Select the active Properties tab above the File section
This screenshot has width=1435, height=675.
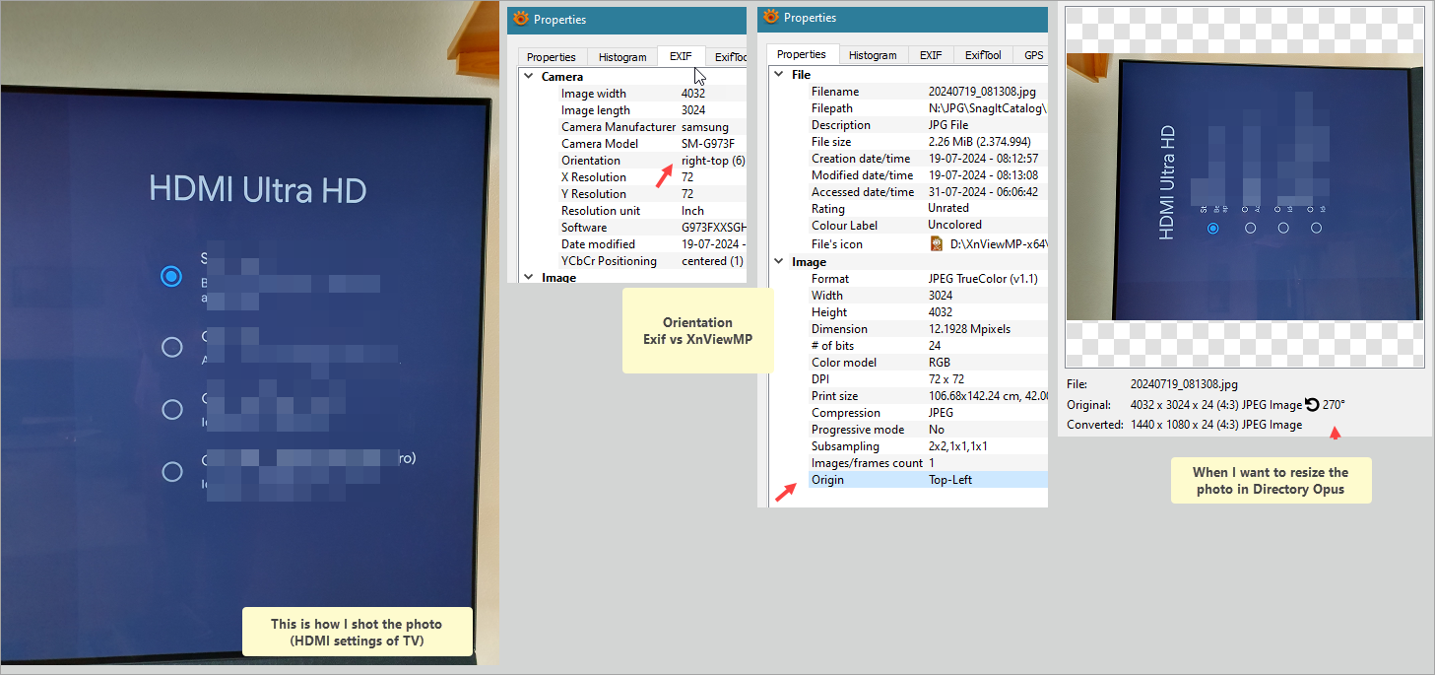[802, 54]
